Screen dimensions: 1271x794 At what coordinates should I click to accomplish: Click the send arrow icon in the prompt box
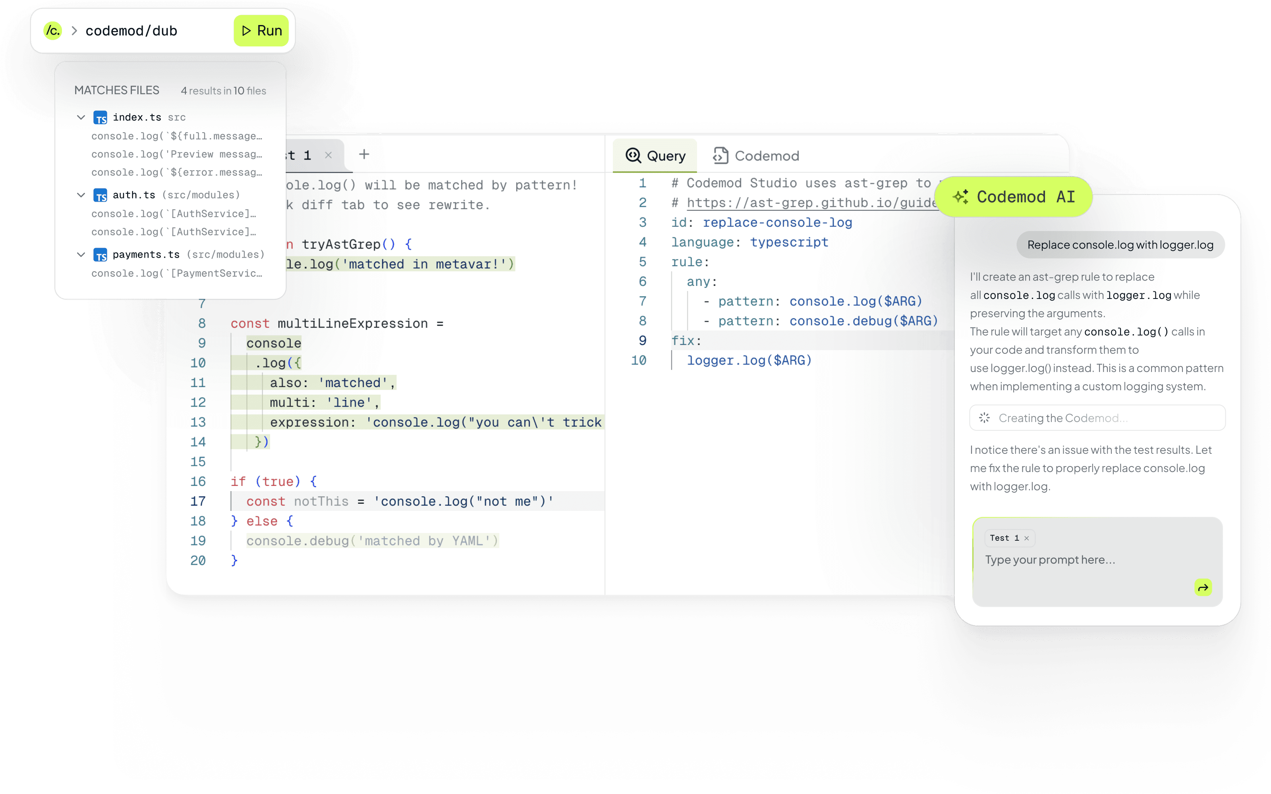(1203, 587)
